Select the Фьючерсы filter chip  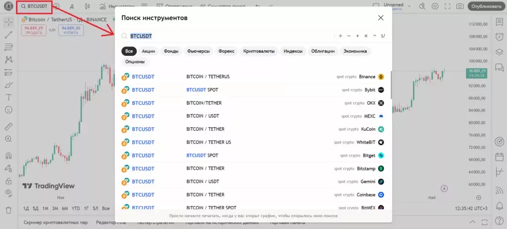[199, 51]
